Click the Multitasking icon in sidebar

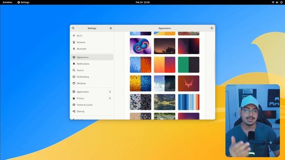click(74, 77)
